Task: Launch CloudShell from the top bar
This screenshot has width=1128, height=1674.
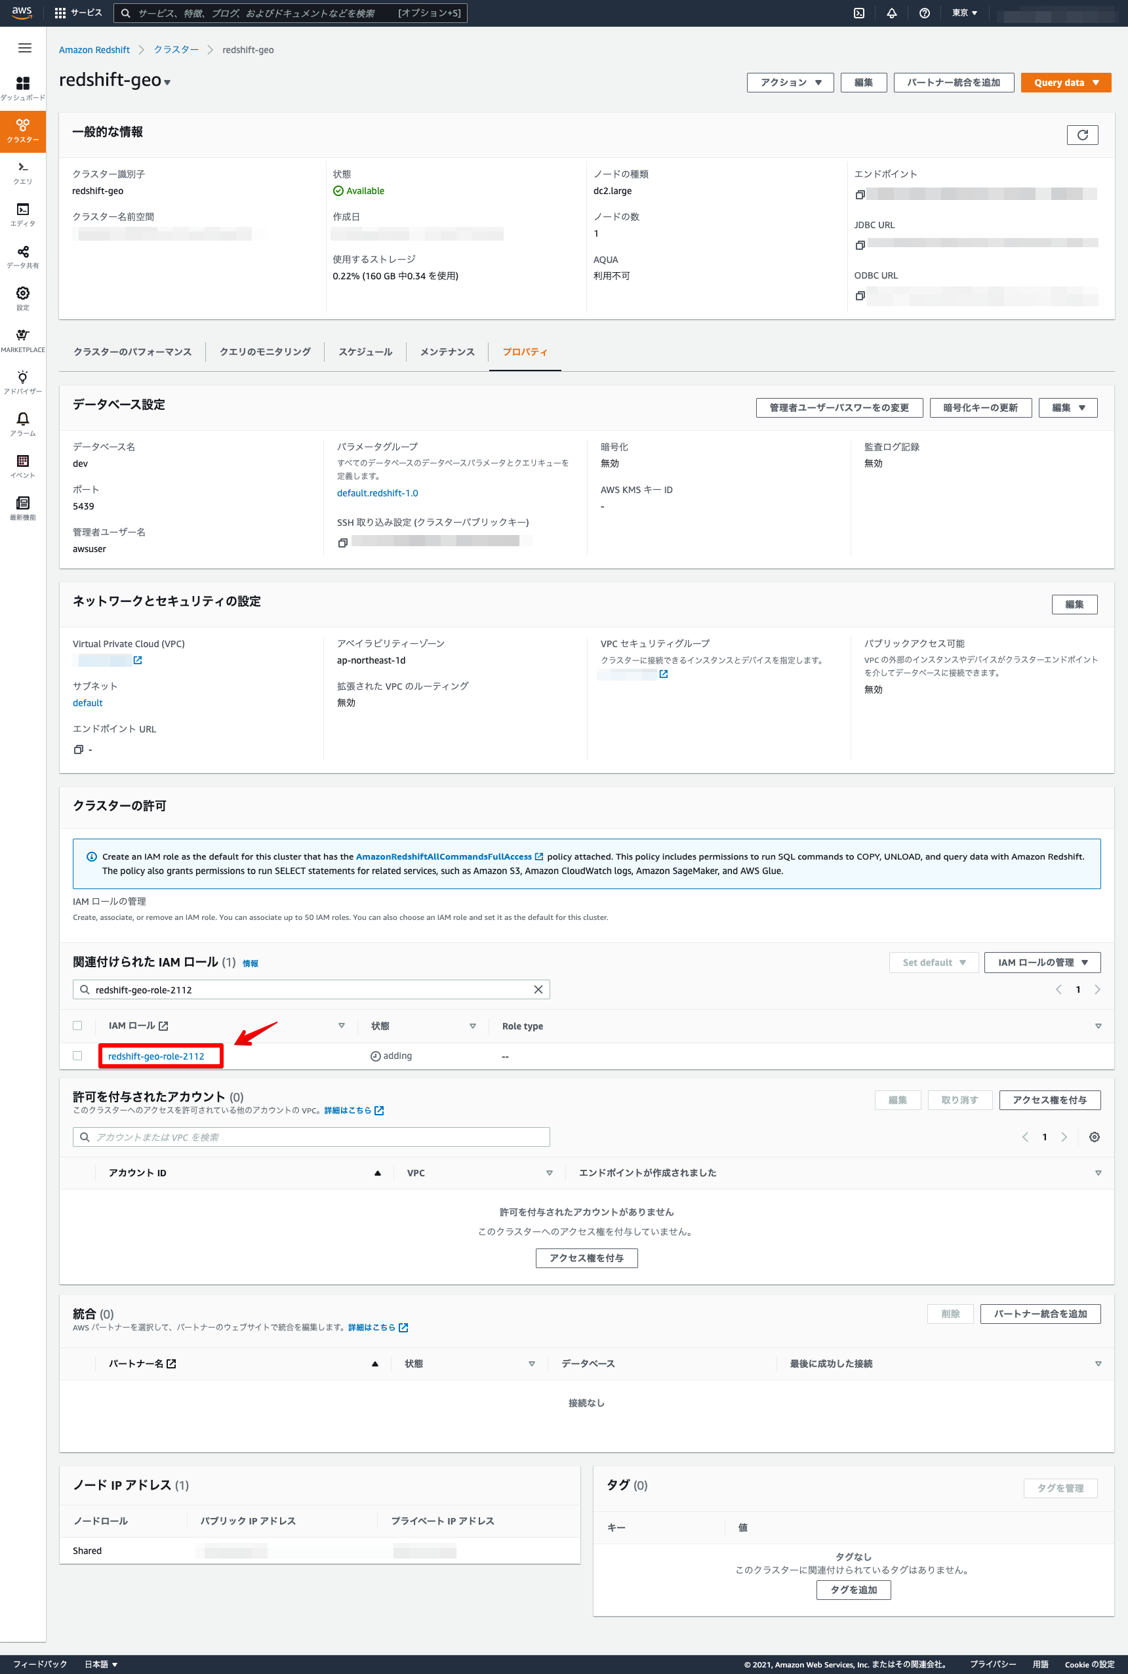Action: (x=858, y=12)
